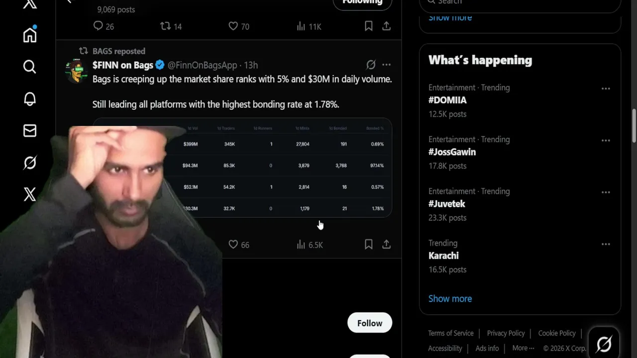
Task: Open options menu for #DOMIIA trend
Action: click(606, 89)
